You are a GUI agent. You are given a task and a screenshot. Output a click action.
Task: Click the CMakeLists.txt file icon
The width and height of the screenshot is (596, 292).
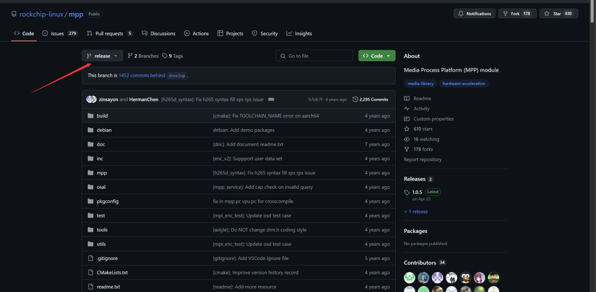[91, 273]
